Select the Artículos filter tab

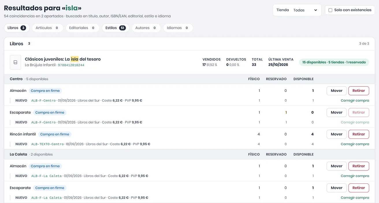[47, 28]
